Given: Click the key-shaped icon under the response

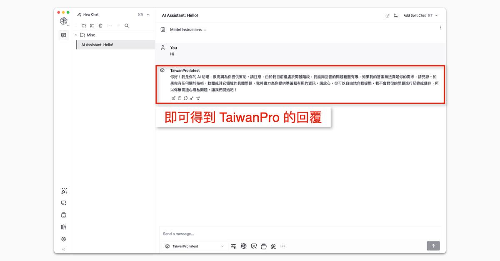Looking at the screenshot, I should pyautogui.click(x=192, y=98).
